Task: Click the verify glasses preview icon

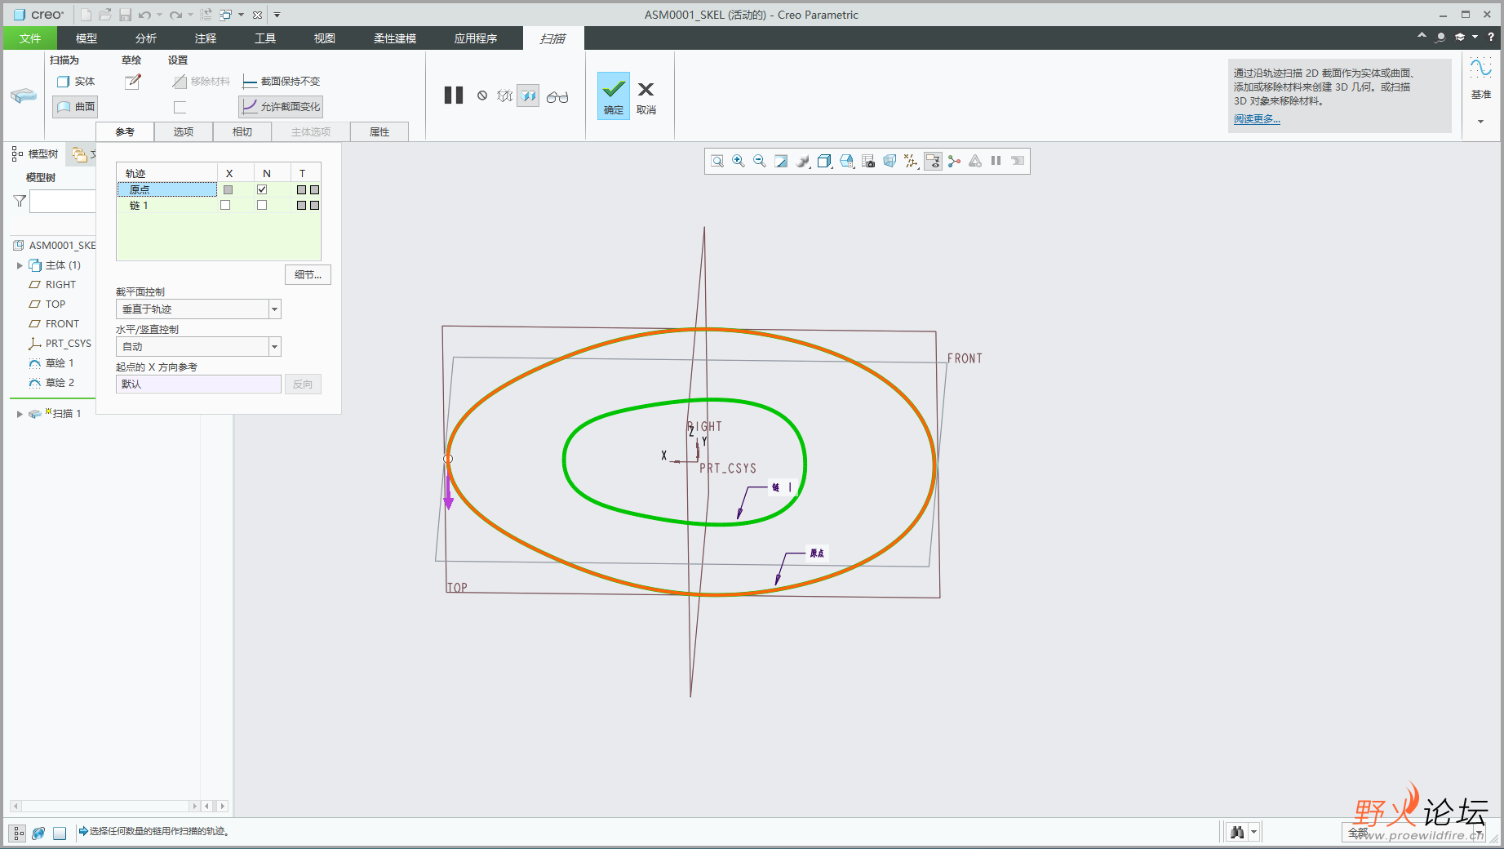Action: [557, 97]
